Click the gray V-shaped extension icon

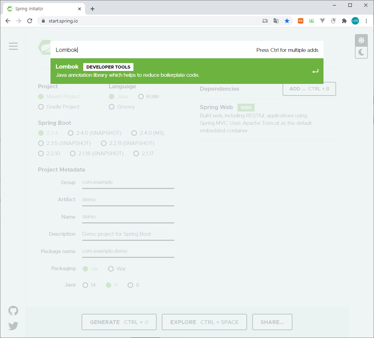tap(322, 21)
